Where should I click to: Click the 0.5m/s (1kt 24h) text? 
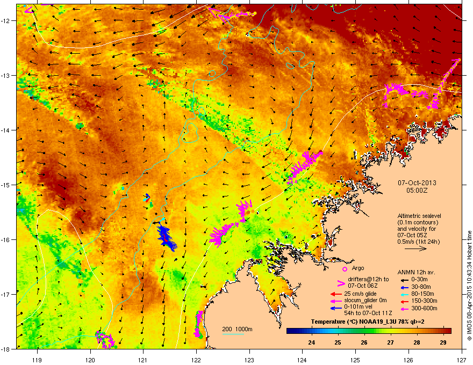point(419,242)
